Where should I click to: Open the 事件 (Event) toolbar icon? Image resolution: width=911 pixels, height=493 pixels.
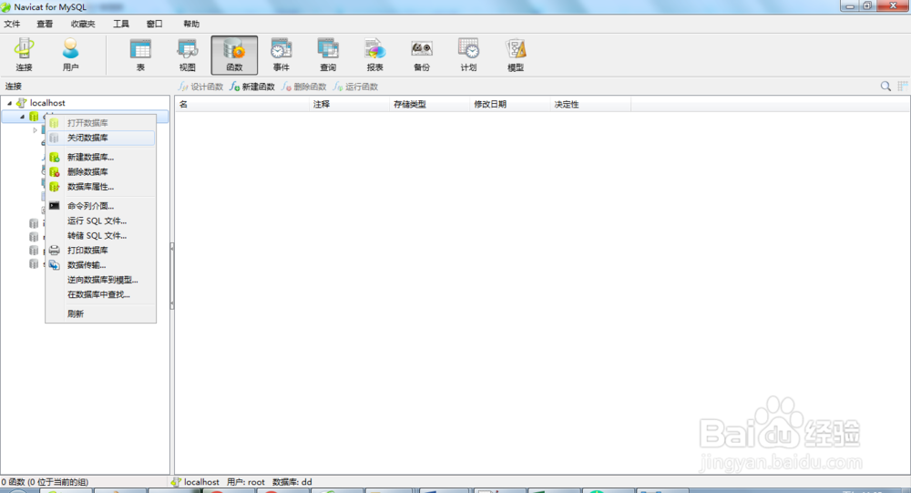click(x=281, y=55)
